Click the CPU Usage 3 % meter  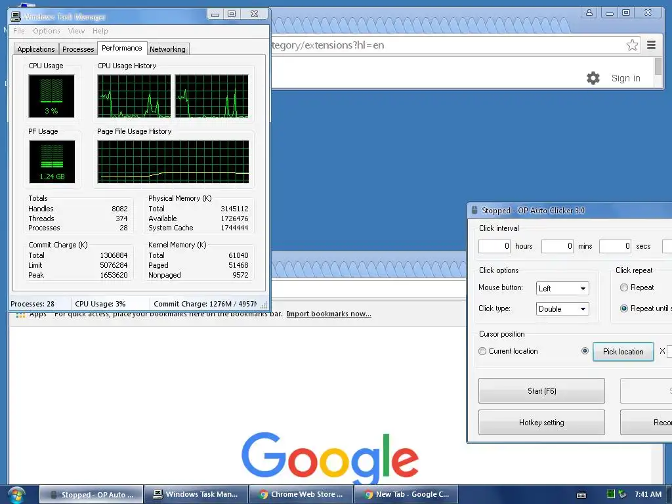coord(51,96)
